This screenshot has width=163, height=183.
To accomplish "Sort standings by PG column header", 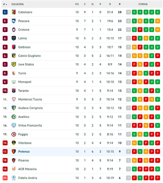I will (77, 4).
